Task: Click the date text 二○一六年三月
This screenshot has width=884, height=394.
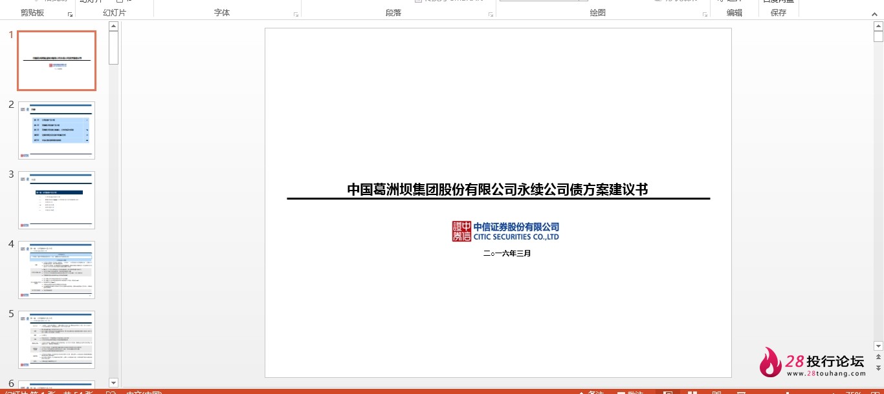Action: (507, 253)
